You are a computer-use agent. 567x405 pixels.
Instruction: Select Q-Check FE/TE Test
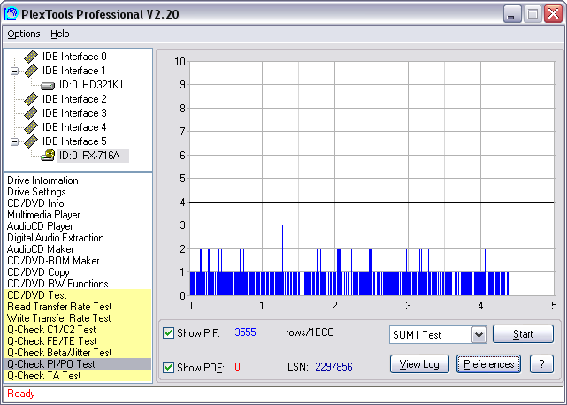pyautogui.click(x=78, y=341)
